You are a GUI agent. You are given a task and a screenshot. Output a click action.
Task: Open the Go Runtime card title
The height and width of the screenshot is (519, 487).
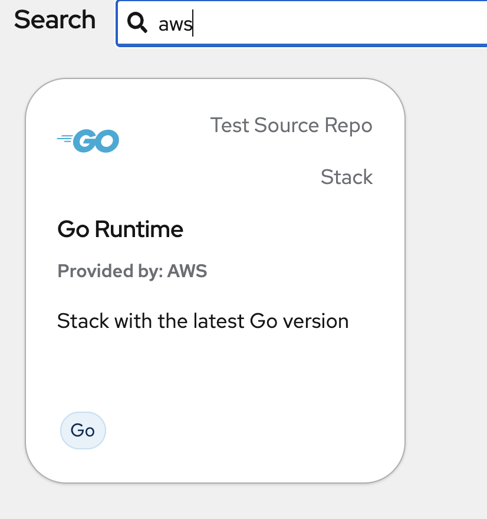120,229
